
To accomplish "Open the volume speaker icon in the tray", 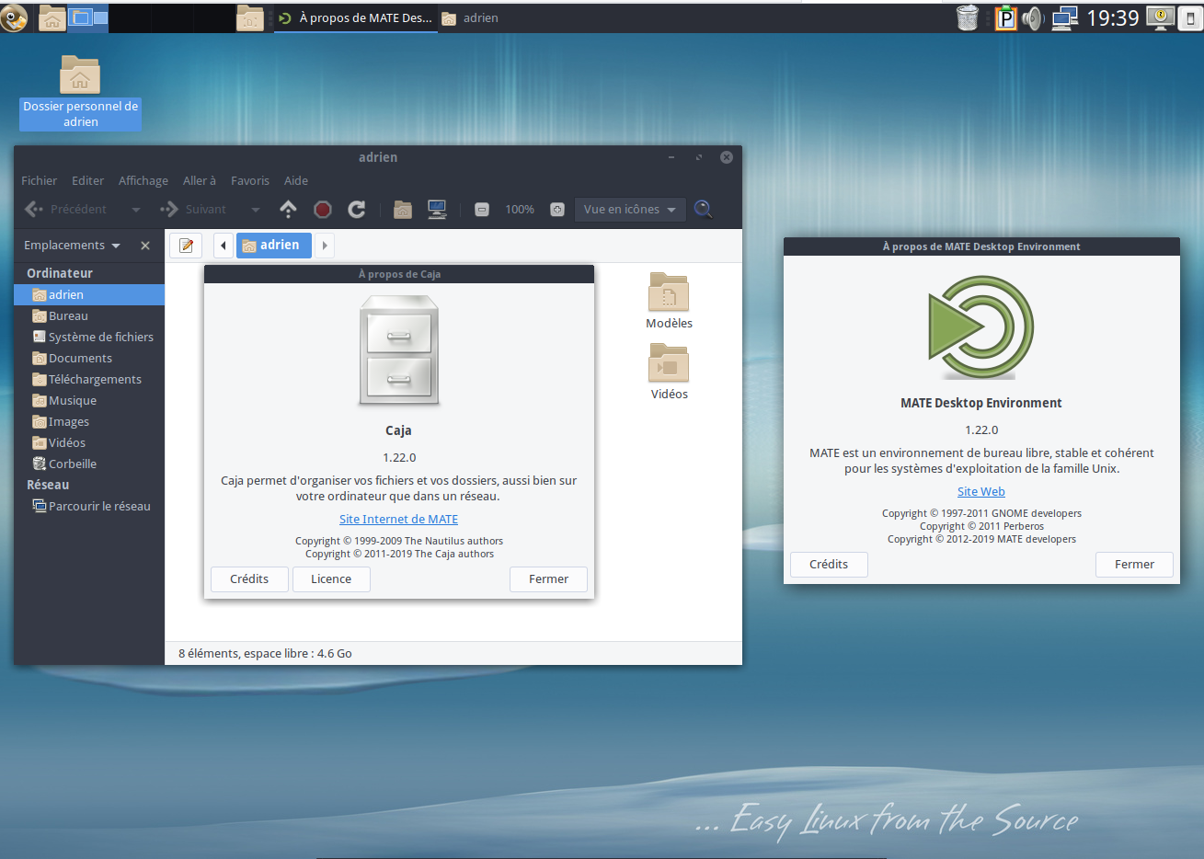I will tap(1033, 17).
